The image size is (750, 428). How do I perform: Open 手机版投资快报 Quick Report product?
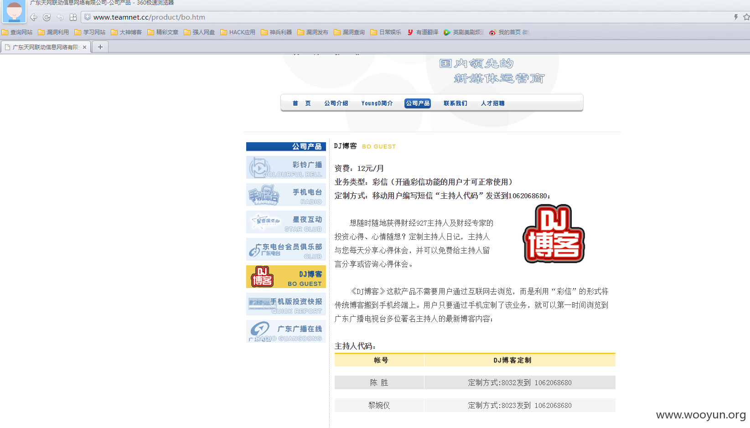(286, 304)
